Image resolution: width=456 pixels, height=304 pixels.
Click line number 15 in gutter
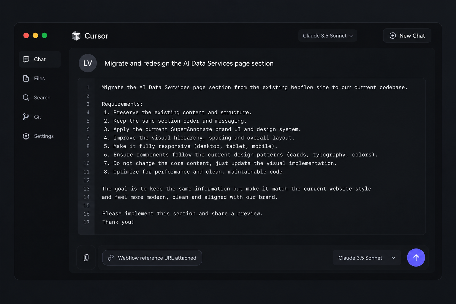86,205
